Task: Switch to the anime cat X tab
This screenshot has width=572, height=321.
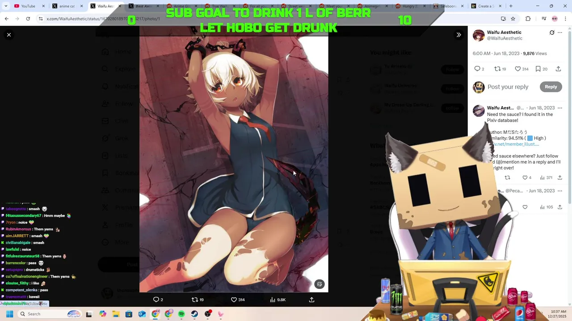Action: point(67,6)
